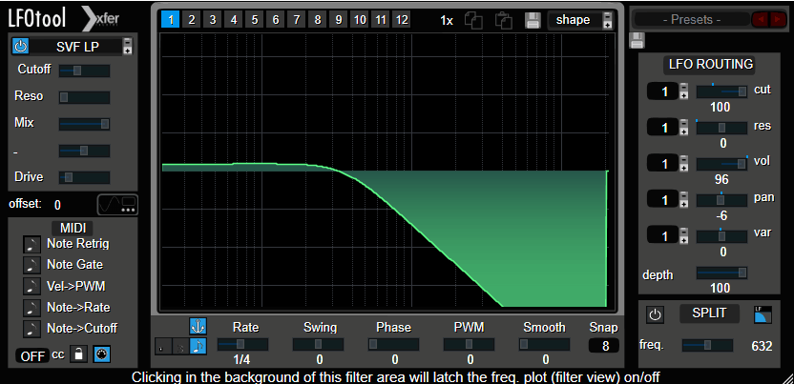Click the Snap value 8
The image size is (794, 384).
coord(603,346)
